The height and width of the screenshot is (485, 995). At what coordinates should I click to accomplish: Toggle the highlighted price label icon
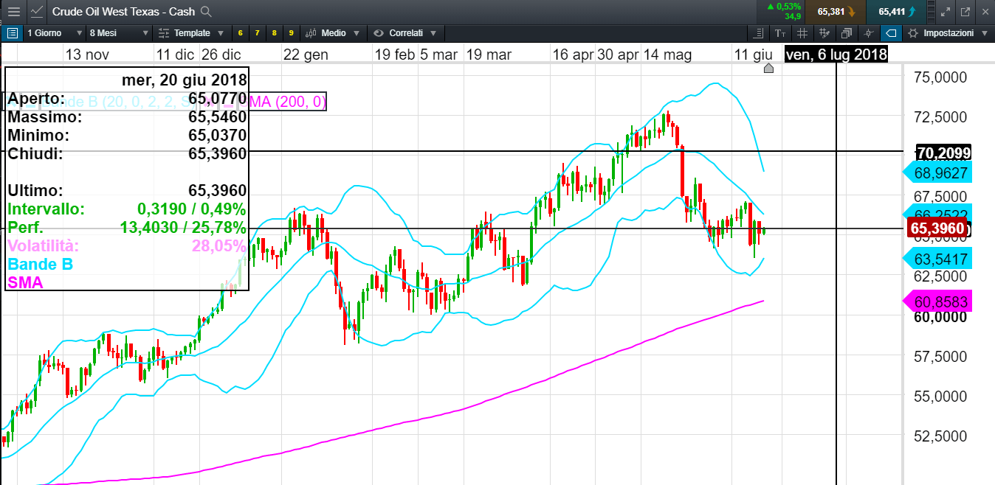pos(891,33)
